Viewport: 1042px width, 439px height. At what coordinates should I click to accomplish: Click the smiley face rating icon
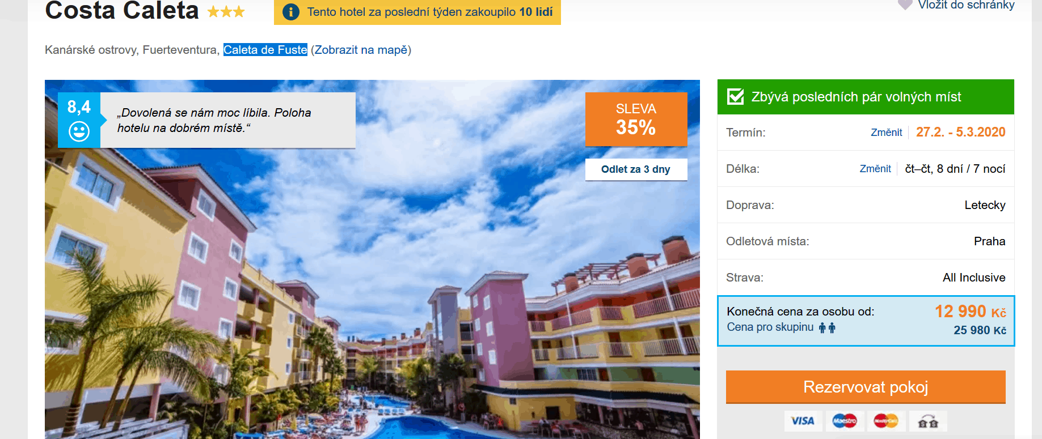click(79, 132)
